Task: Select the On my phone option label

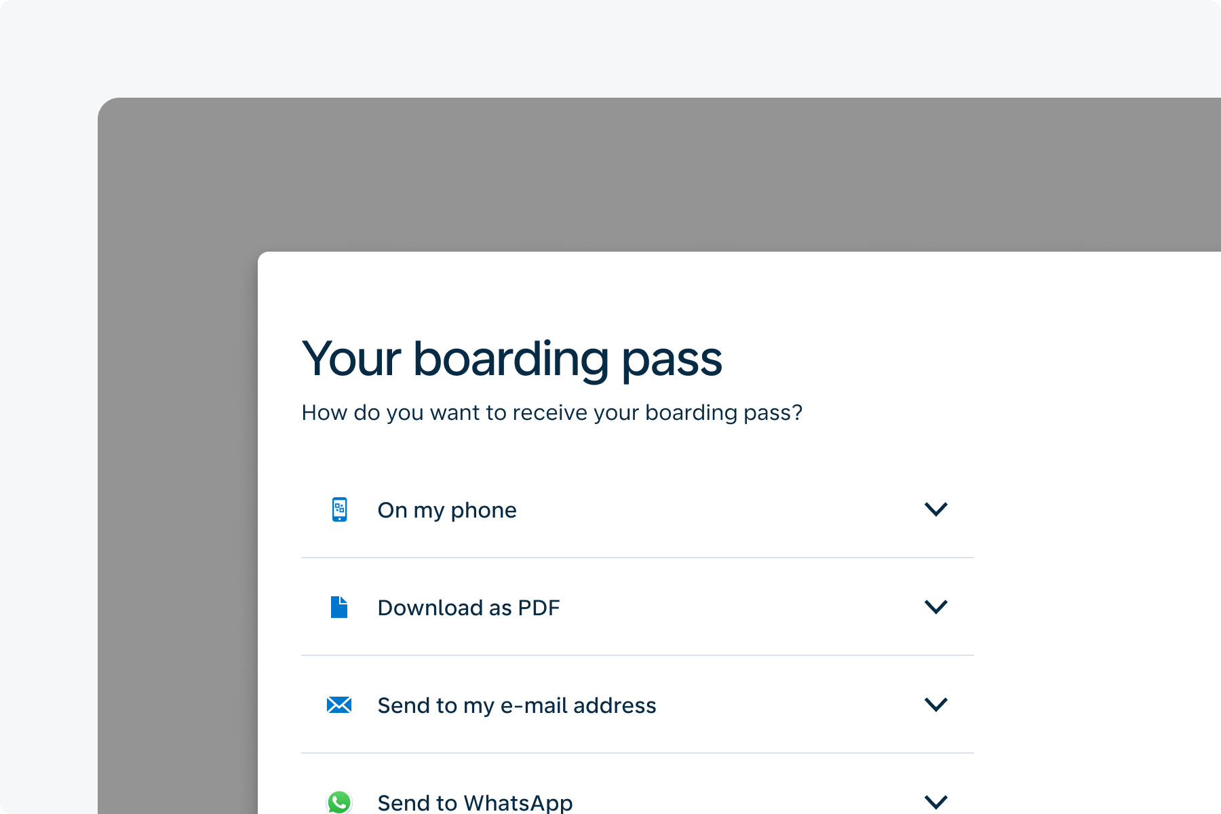Action: tap(447, 510)
